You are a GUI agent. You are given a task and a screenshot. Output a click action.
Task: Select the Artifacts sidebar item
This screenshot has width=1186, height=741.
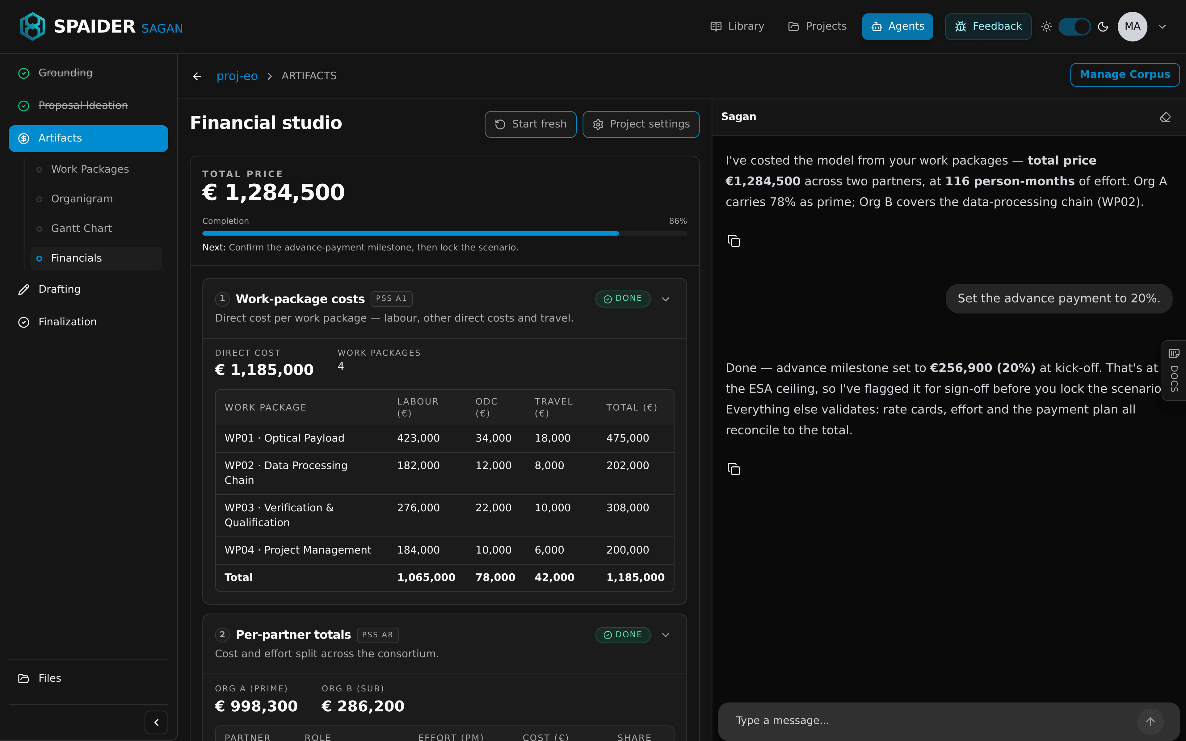(88, 138)
